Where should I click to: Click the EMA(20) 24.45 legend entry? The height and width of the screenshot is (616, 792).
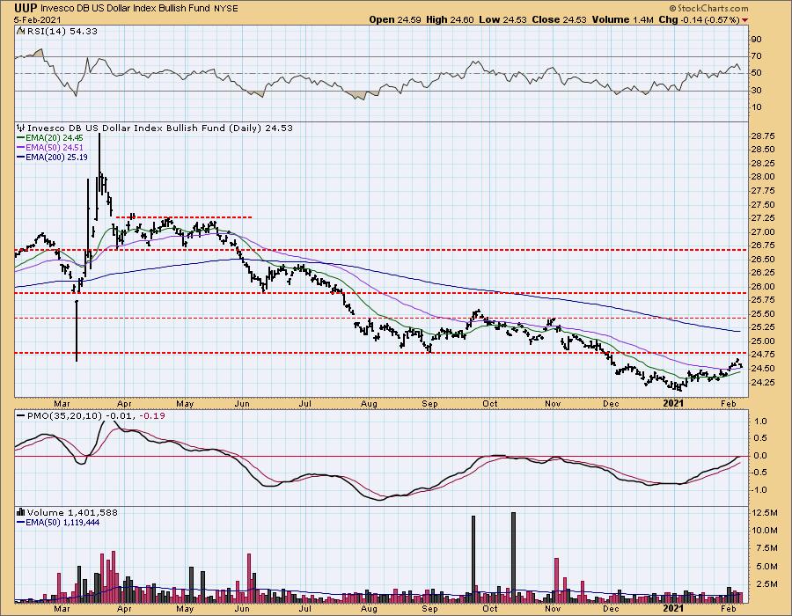click(x=50, y=137)
